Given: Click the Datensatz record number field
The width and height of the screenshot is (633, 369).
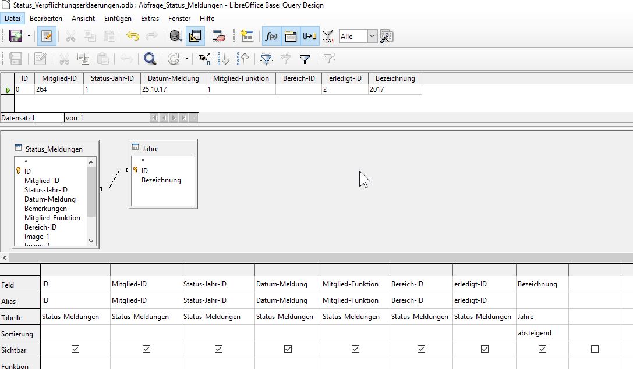Looking at the screenshot, I should pyautogui.click(x=48, y=117).
